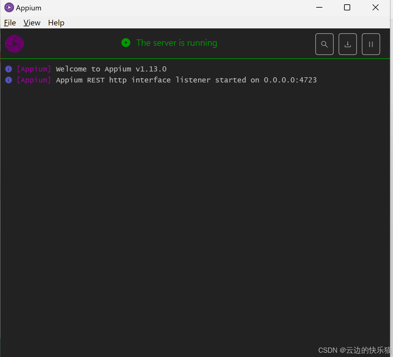The height and width of the screenshot is (357, 393).
Task: Start Inspector Session with magnifier icon
Action: pos(324,44)
